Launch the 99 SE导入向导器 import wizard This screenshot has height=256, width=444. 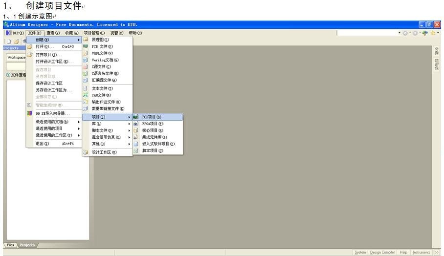54,113
